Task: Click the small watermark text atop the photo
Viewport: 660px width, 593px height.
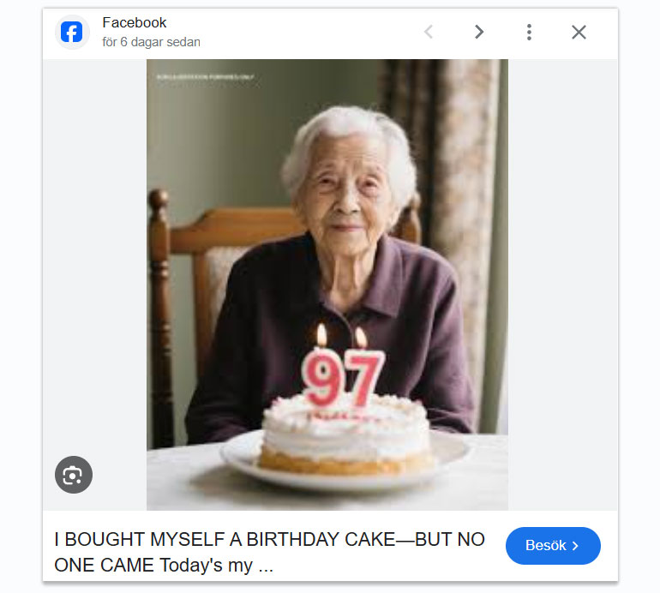Action: [206, 77]
